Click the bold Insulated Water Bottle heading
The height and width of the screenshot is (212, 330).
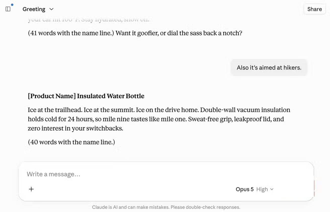pyautogui.click(x=86, y=96)
